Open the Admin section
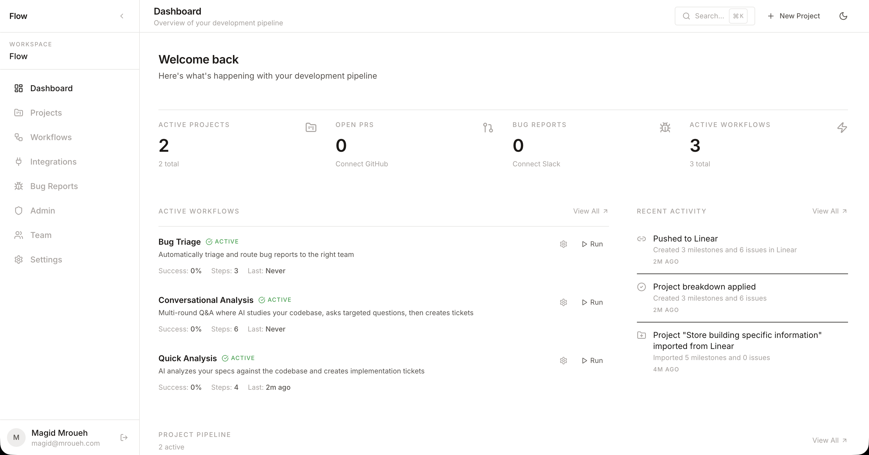 pyautogui.click(x=70, y=211)
